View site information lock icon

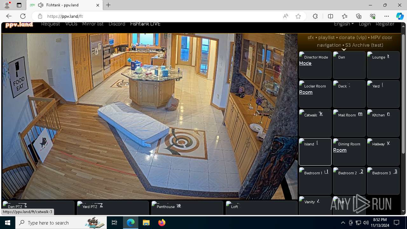click(x=40, y=16)
